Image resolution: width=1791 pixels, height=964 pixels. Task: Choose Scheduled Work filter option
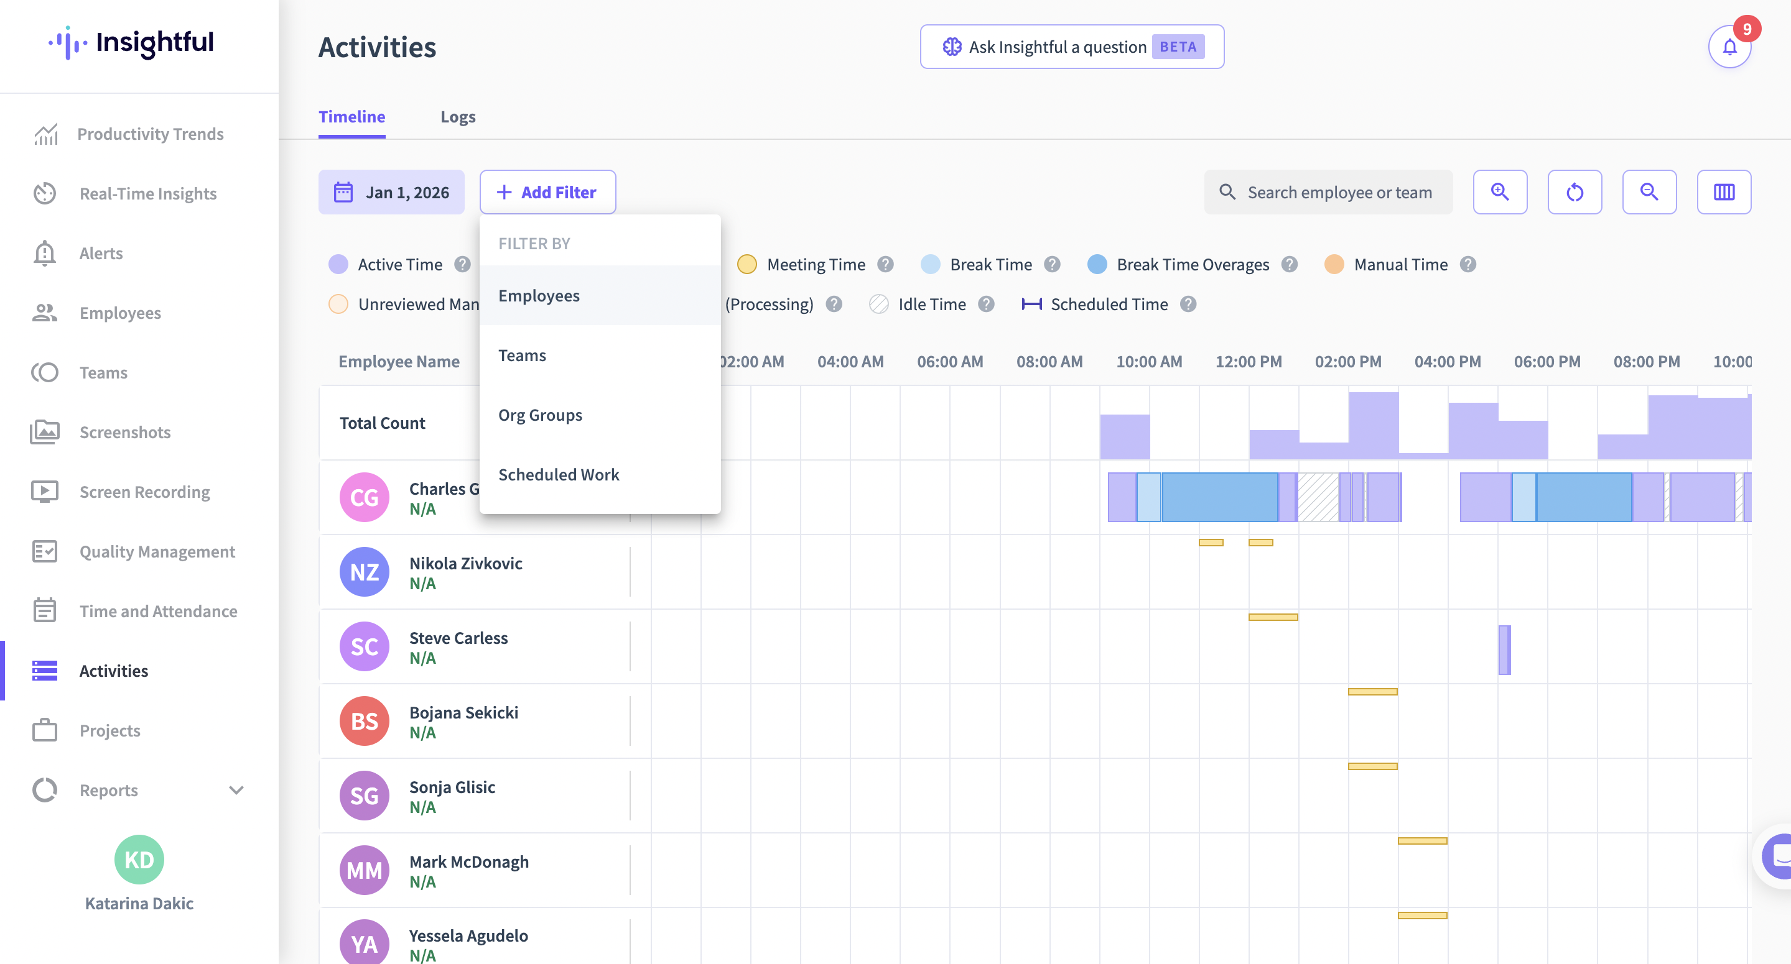(x=600, y=474)
